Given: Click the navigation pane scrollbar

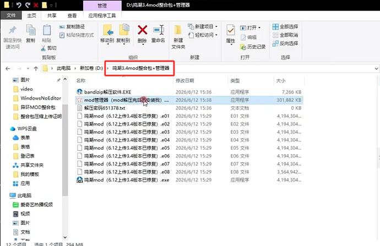Looking at the screenshot, I should tap(65, 150).
